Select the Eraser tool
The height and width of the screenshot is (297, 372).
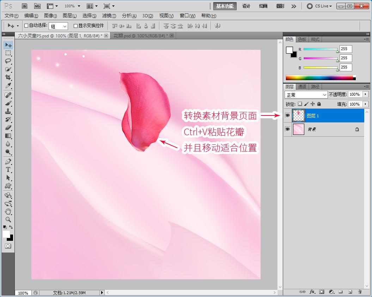point(8,127)
